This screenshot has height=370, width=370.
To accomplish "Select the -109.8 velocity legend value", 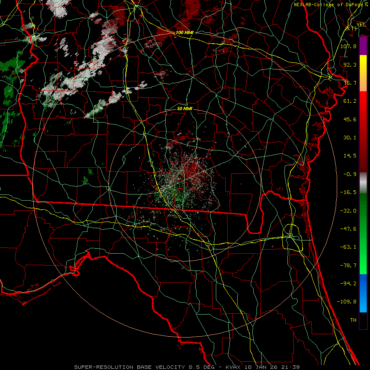I will pos(347,302).
